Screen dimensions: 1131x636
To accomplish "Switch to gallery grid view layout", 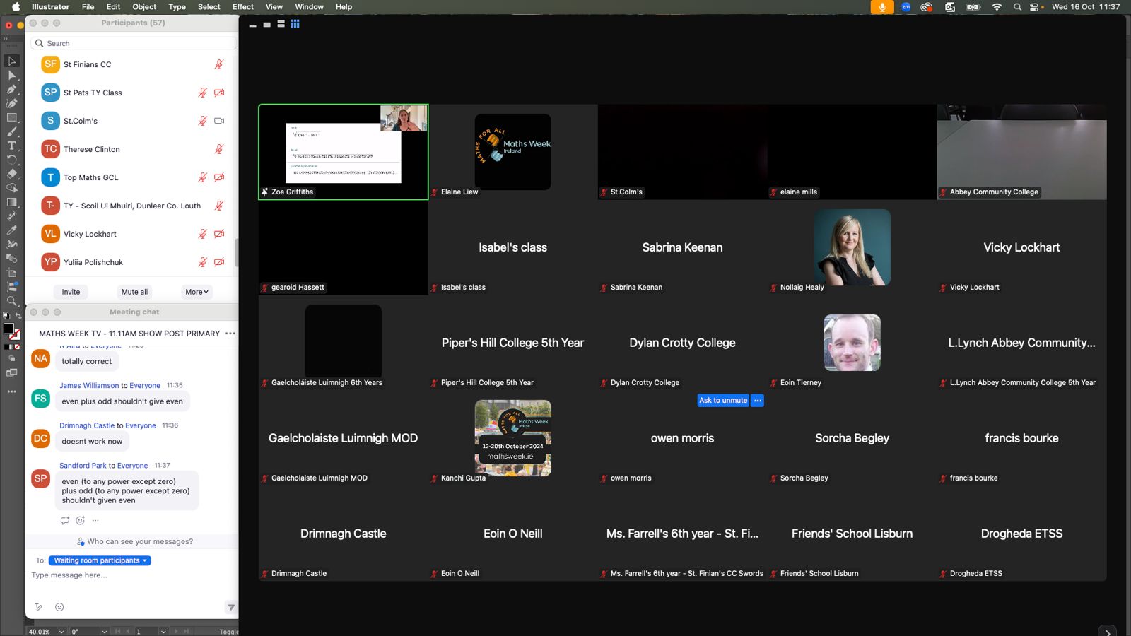I will coord(295,24).
